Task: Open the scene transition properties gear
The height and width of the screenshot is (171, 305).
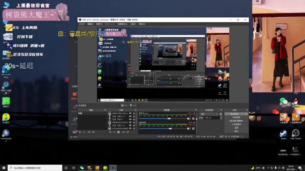Action: click(x=221, y=114)
